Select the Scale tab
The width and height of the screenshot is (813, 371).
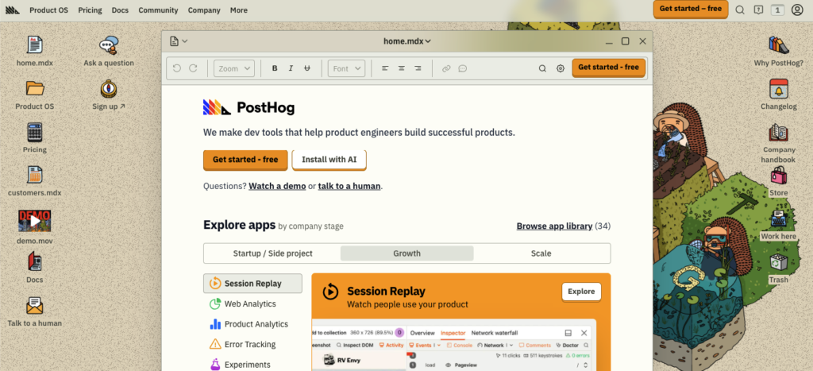[x=541, y=253]
